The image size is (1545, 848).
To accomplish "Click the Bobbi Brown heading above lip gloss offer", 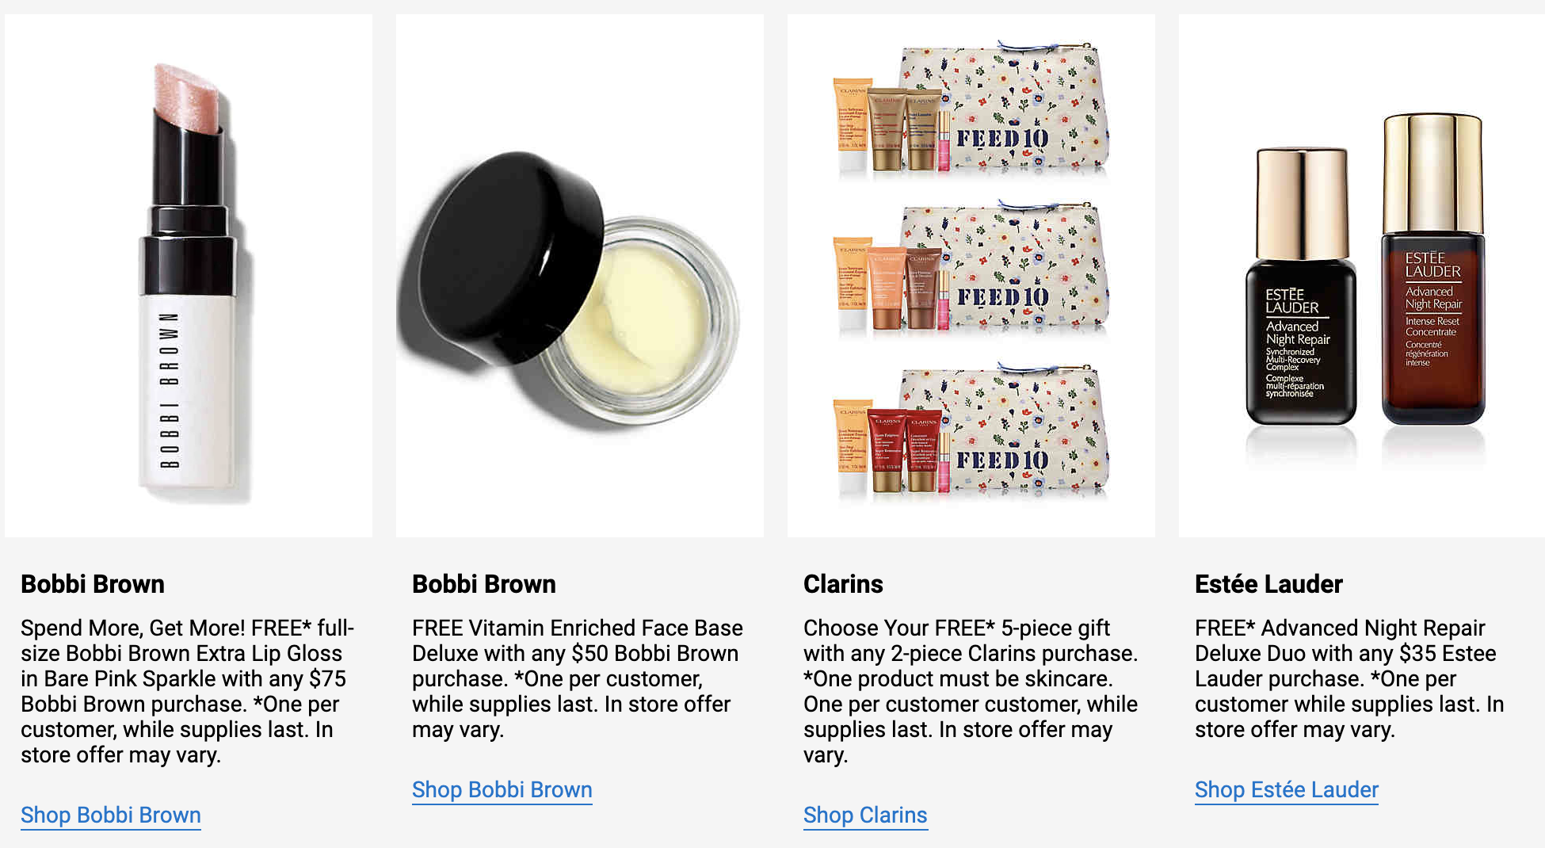I will coord(93,584).
